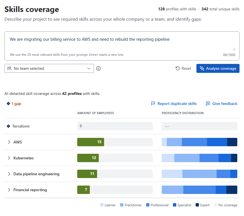Screen dimensions: 244x216
Task: Click the No coverage legend swatch
Action: pyautogui.click(x=215, y=205)
